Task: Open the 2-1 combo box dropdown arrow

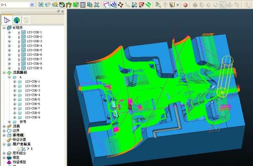Action: coord(32,5)
